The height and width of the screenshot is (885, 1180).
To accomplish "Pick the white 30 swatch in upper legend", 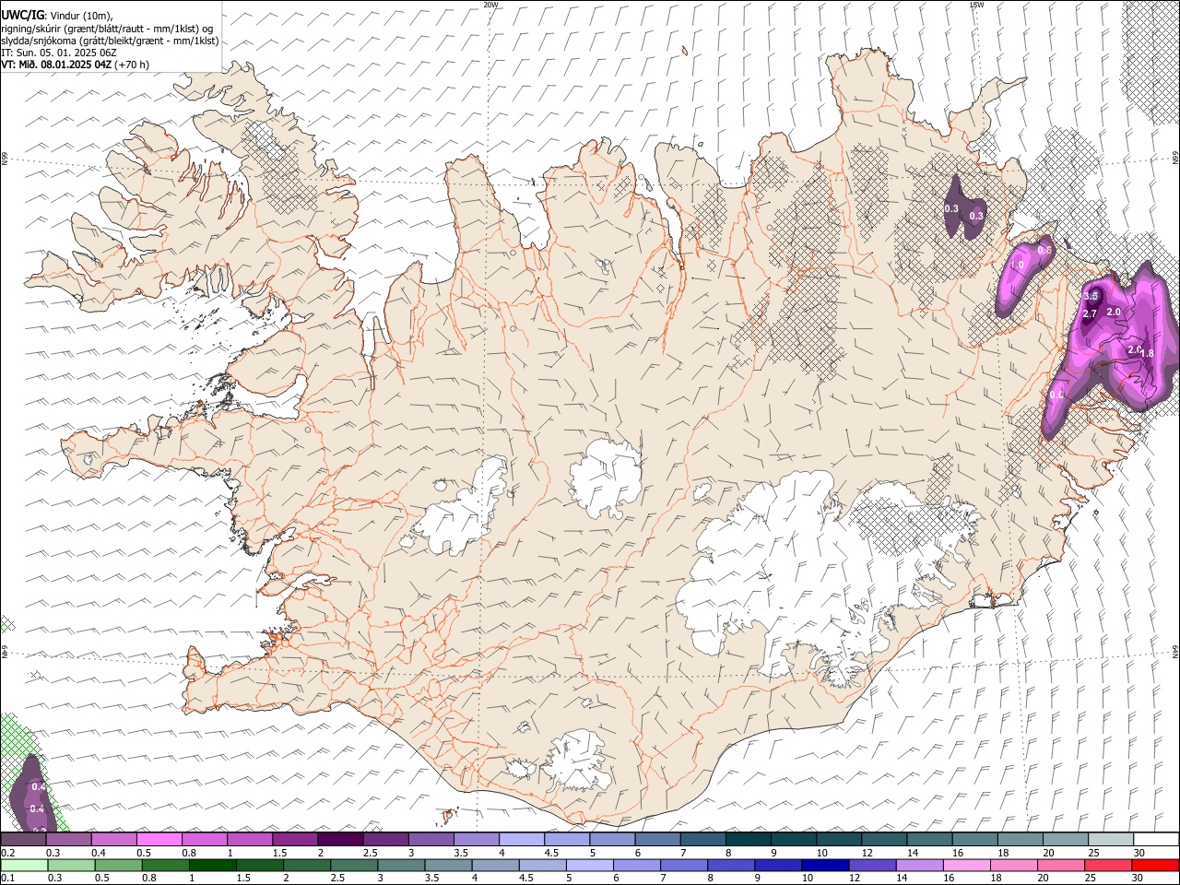I will click(1155, 839).
